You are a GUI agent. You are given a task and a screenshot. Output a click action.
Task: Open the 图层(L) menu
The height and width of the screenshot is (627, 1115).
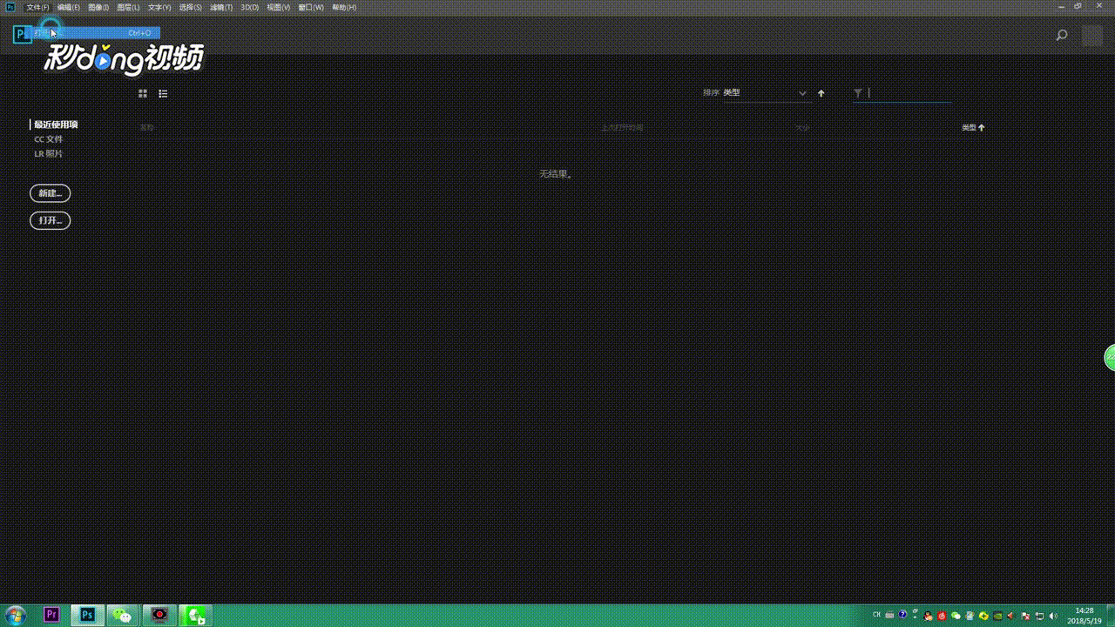pos(128,7)
